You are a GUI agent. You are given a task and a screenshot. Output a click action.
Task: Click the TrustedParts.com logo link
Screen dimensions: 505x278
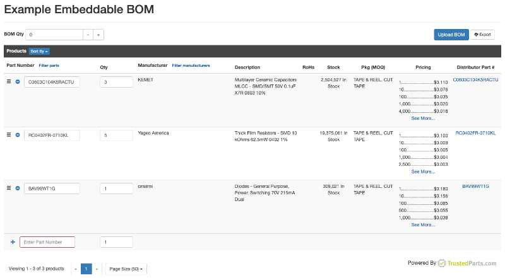tap(467, 264)
